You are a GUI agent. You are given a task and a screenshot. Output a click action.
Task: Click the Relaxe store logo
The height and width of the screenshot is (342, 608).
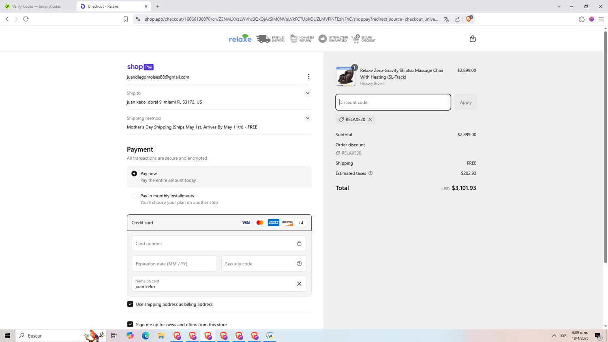[240, 39]
